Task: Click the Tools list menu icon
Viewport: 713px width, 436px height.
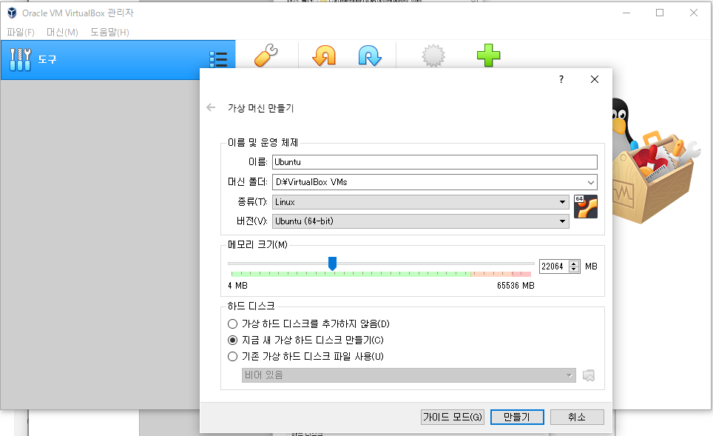Action: click(218, 59)
